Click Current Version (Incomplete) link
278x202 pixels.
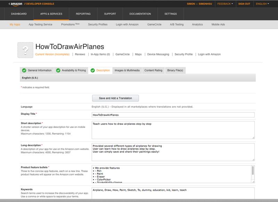tap(52, 54)
